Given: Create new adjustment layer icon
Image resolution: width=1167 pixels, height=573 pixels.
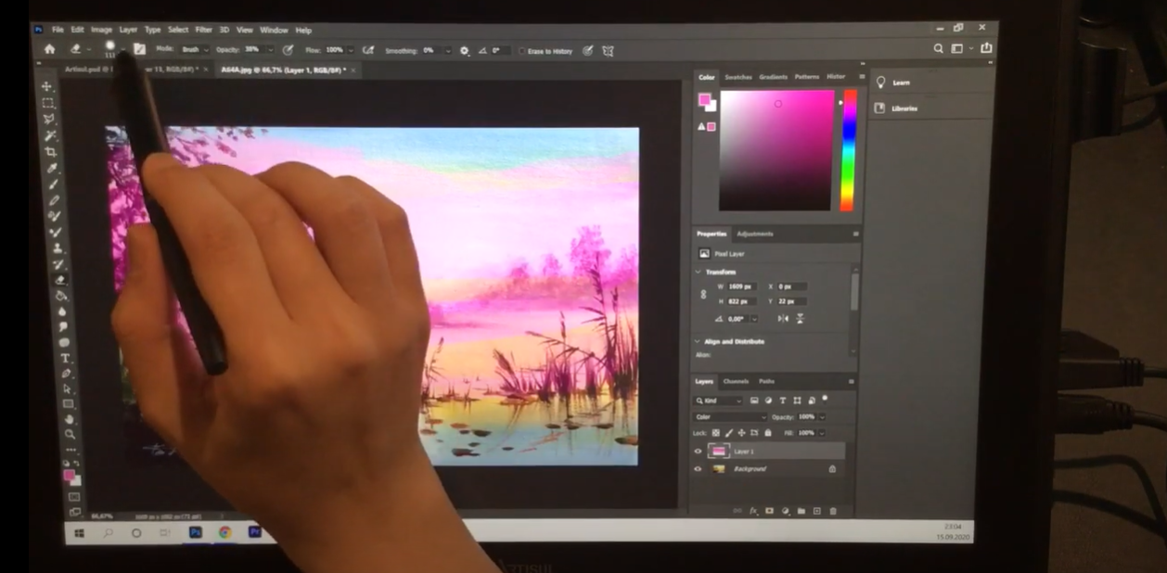Looking at the screenshot, I should (x=785, y=511).
